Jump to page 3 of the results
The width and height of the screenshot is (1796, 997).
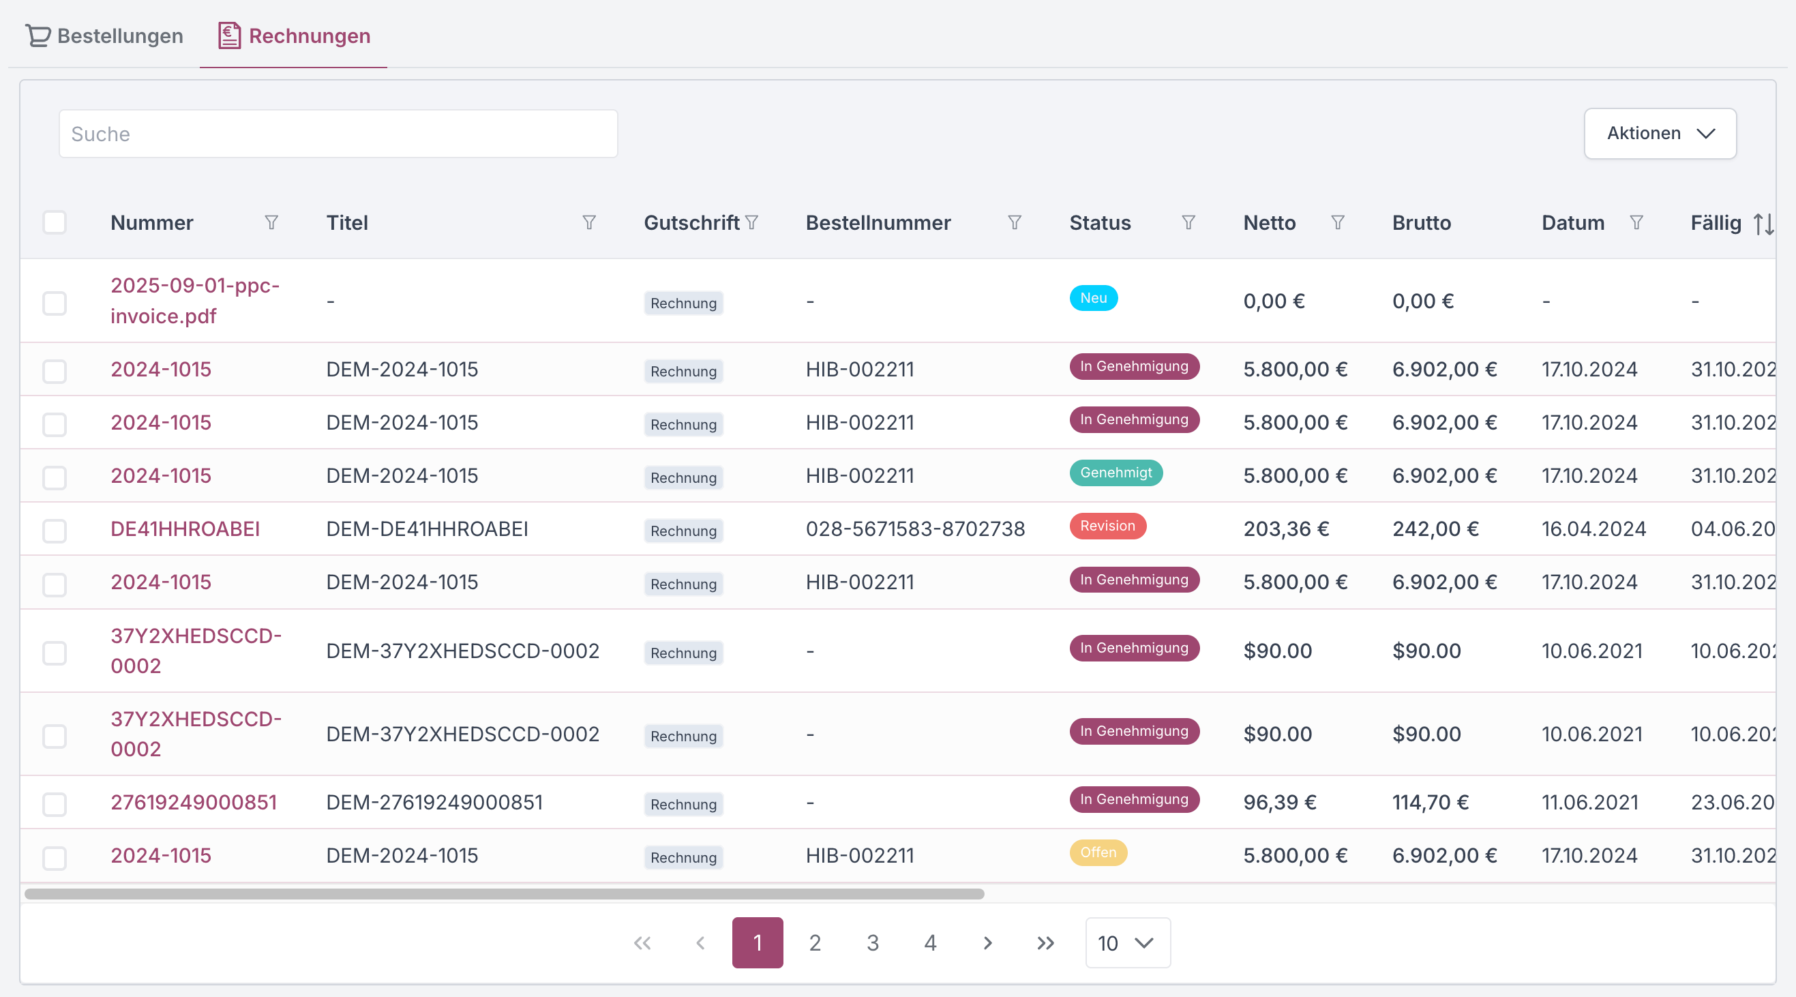click(872, 943)
